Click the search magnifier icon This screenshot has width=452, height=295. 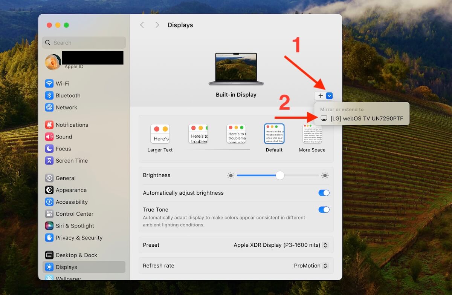[x=48, y=43]
